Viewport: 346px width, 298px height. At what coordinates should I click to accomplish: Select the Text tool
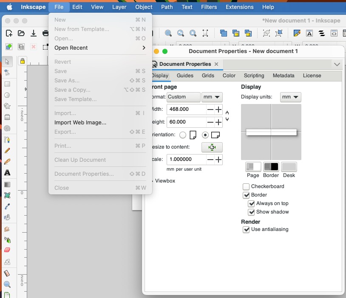[x=7, y=173]
